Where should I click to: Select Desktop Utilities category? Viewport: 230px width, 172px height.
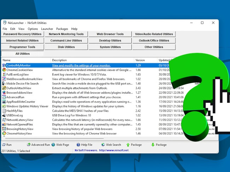110,41
